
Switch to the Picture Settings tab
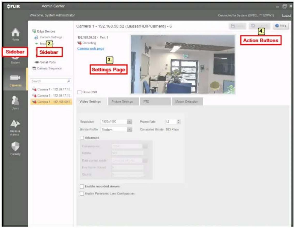coord(124,102)
